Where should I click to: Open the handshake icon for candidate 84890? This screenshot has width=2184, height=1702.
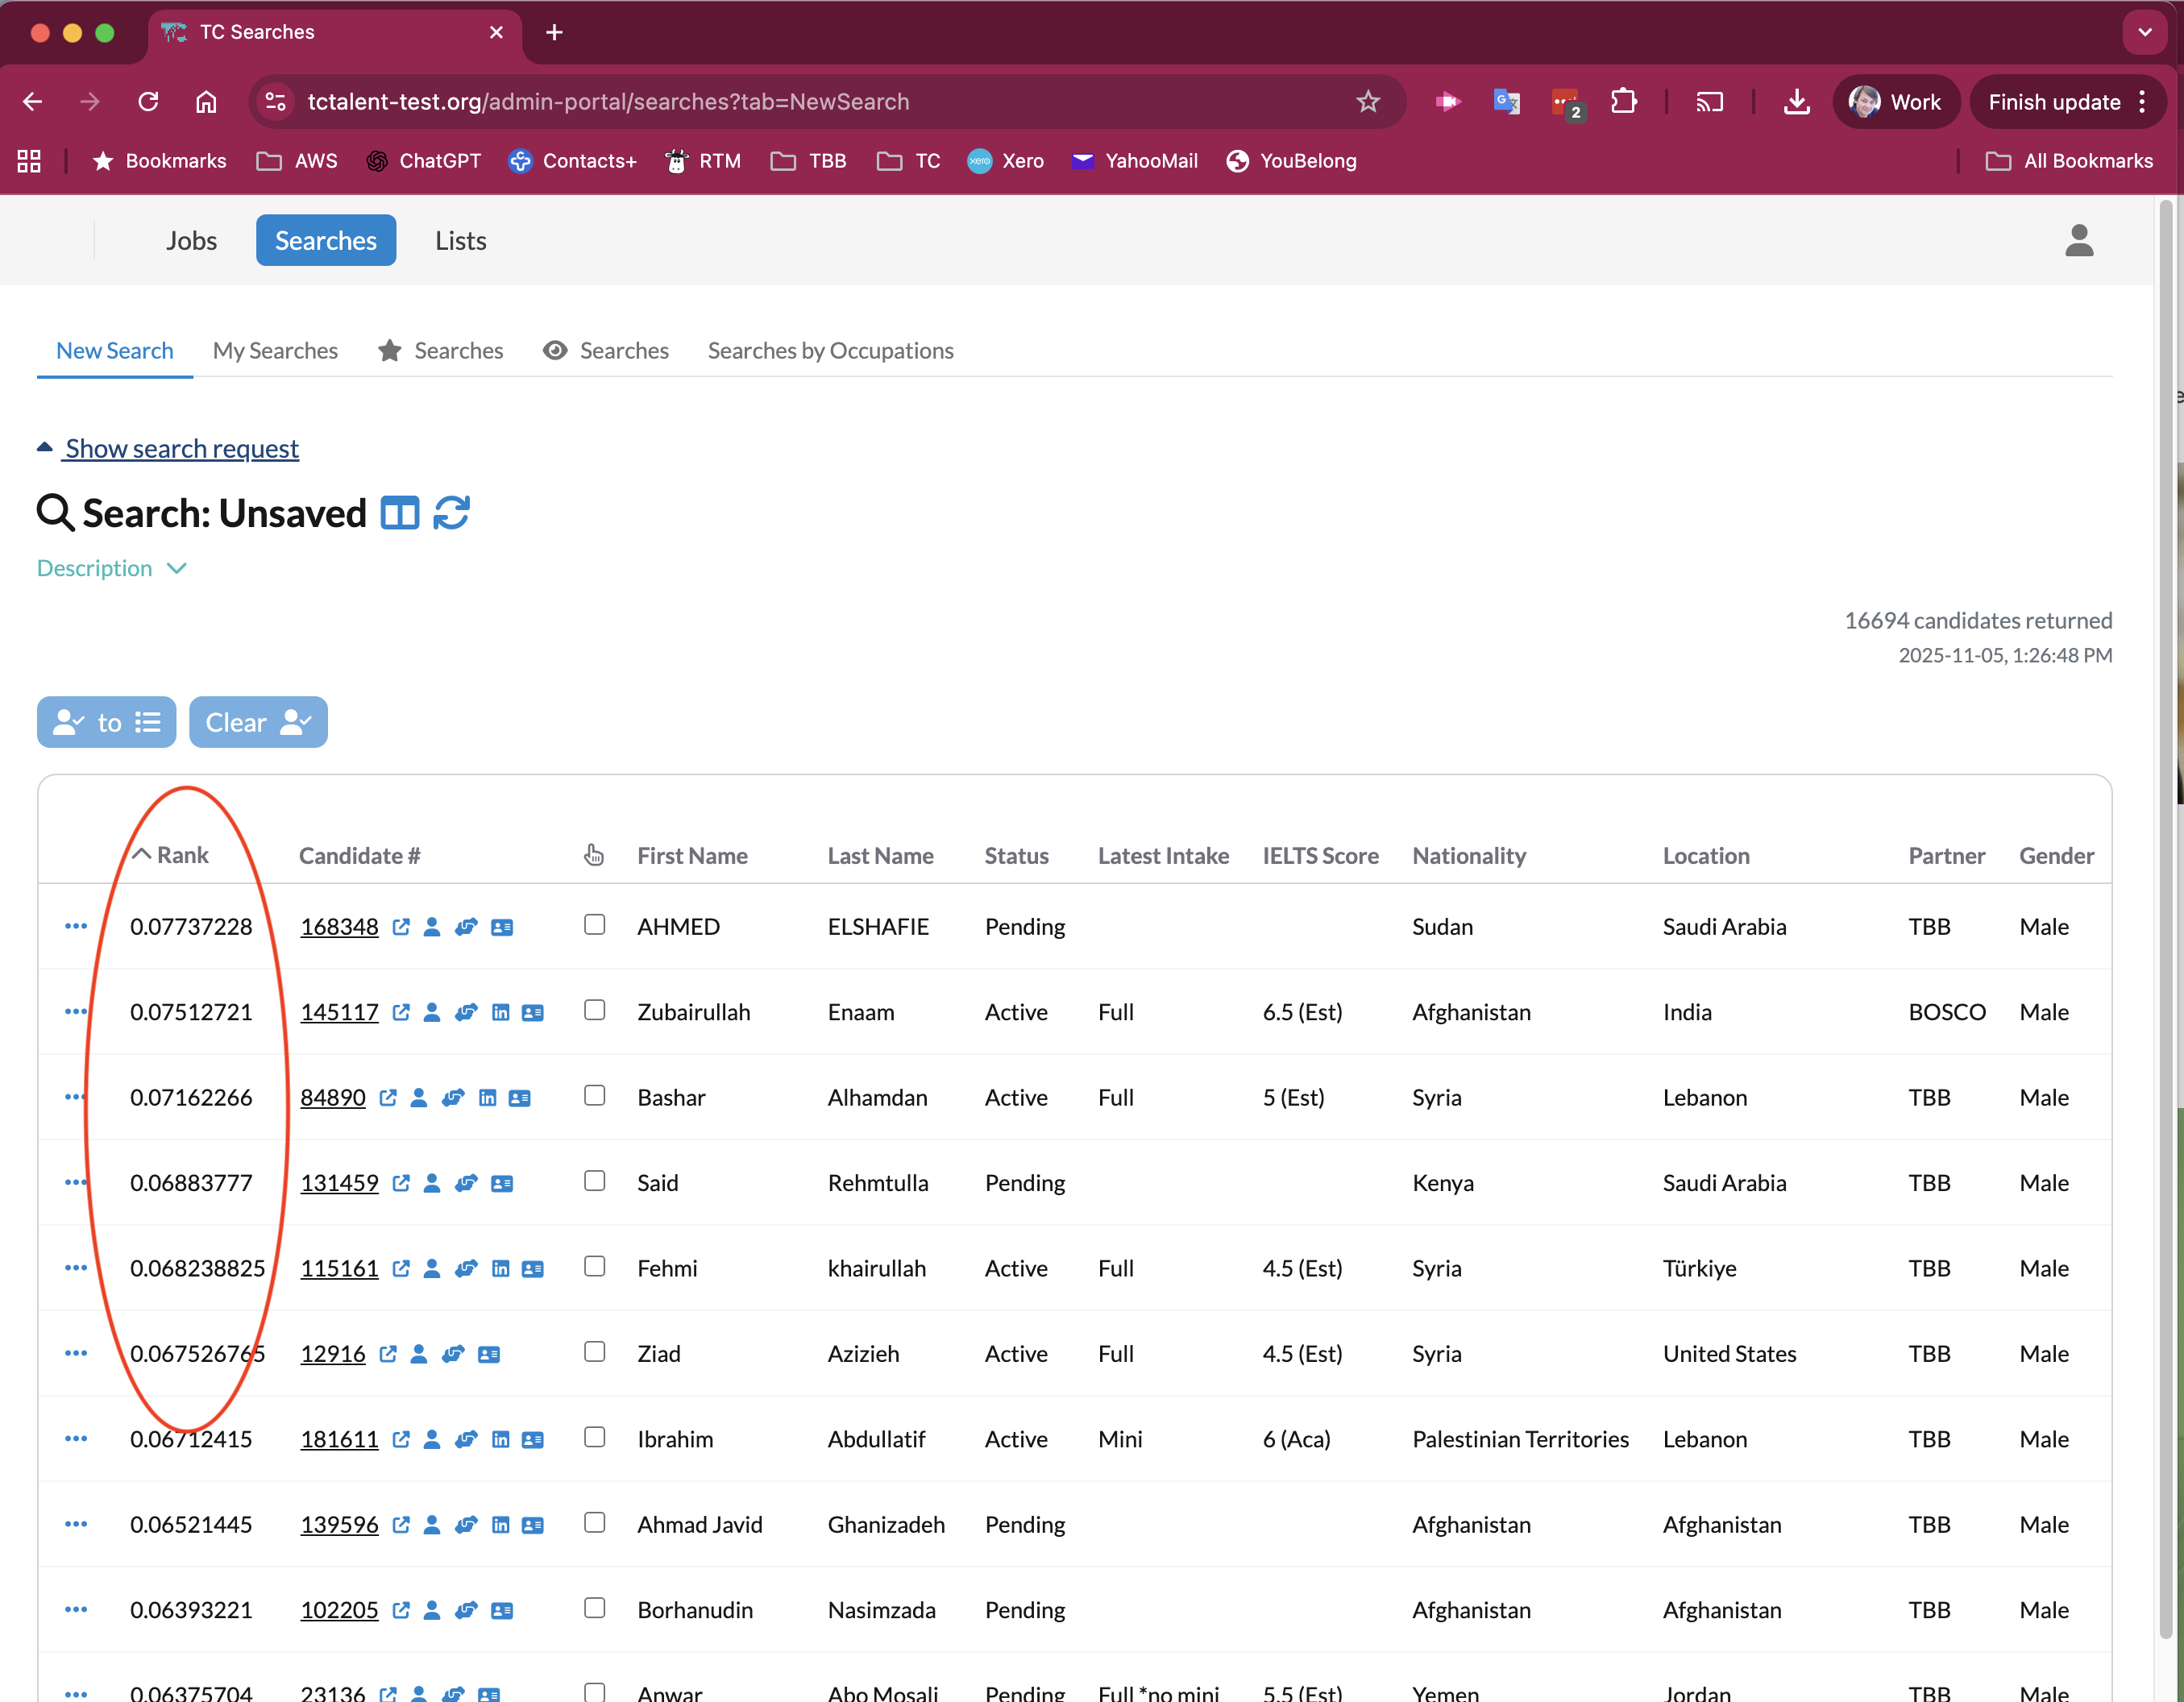[x=454, y=1097]
